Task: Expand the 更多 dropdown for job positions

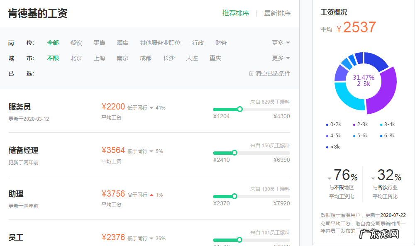Action: [x=278, y=42]
